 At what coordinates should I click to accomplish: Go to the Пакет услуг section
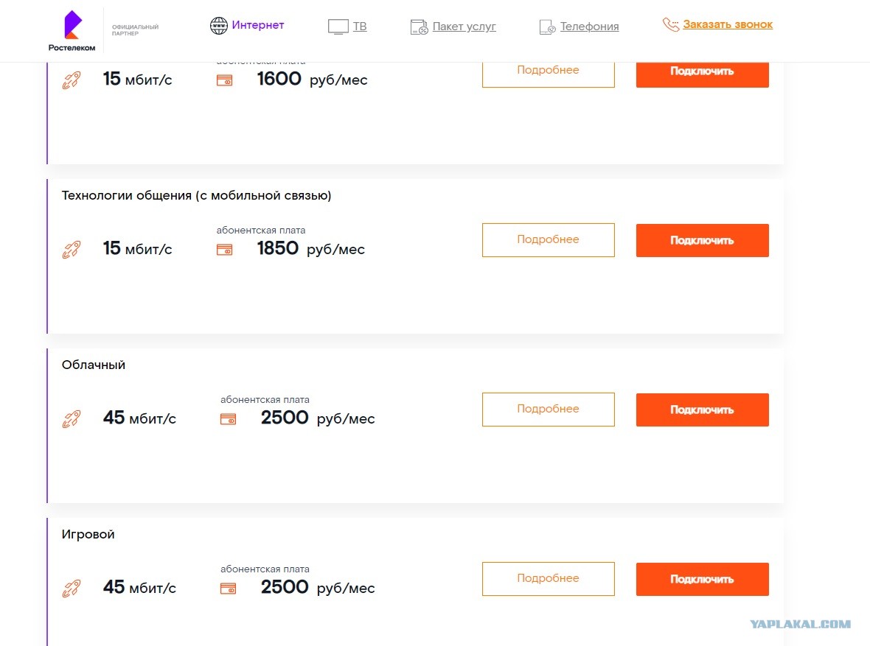464,27
